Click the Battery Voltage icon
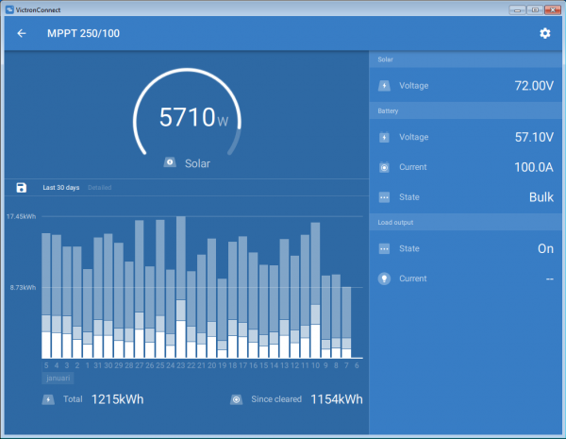 [384, 137]
